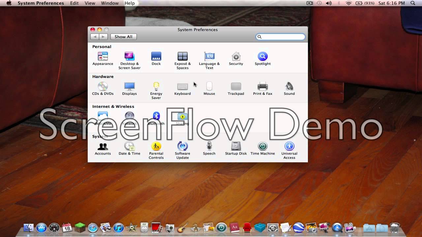Open Date & Time preferences
The height and width of the screenshot is (237, 422).
click(x=129, y=149)
